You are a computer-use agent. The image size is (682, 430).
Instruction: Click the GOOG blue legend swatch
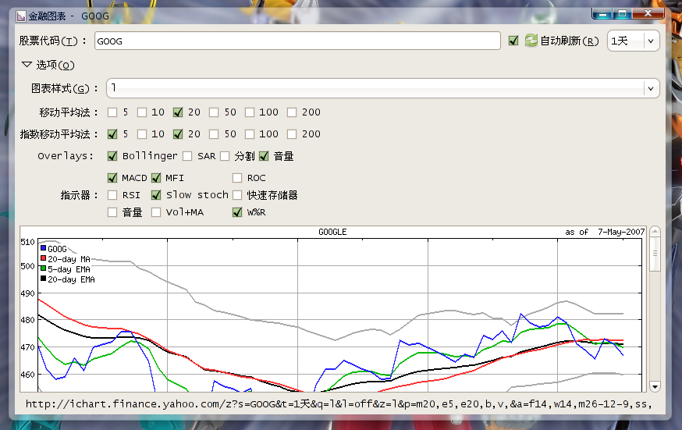(x=43, y=248)
